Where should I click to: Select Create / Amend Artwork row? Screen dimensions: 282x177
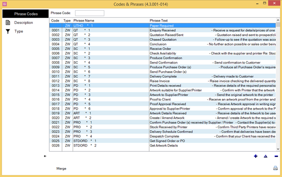coord(163,118)
